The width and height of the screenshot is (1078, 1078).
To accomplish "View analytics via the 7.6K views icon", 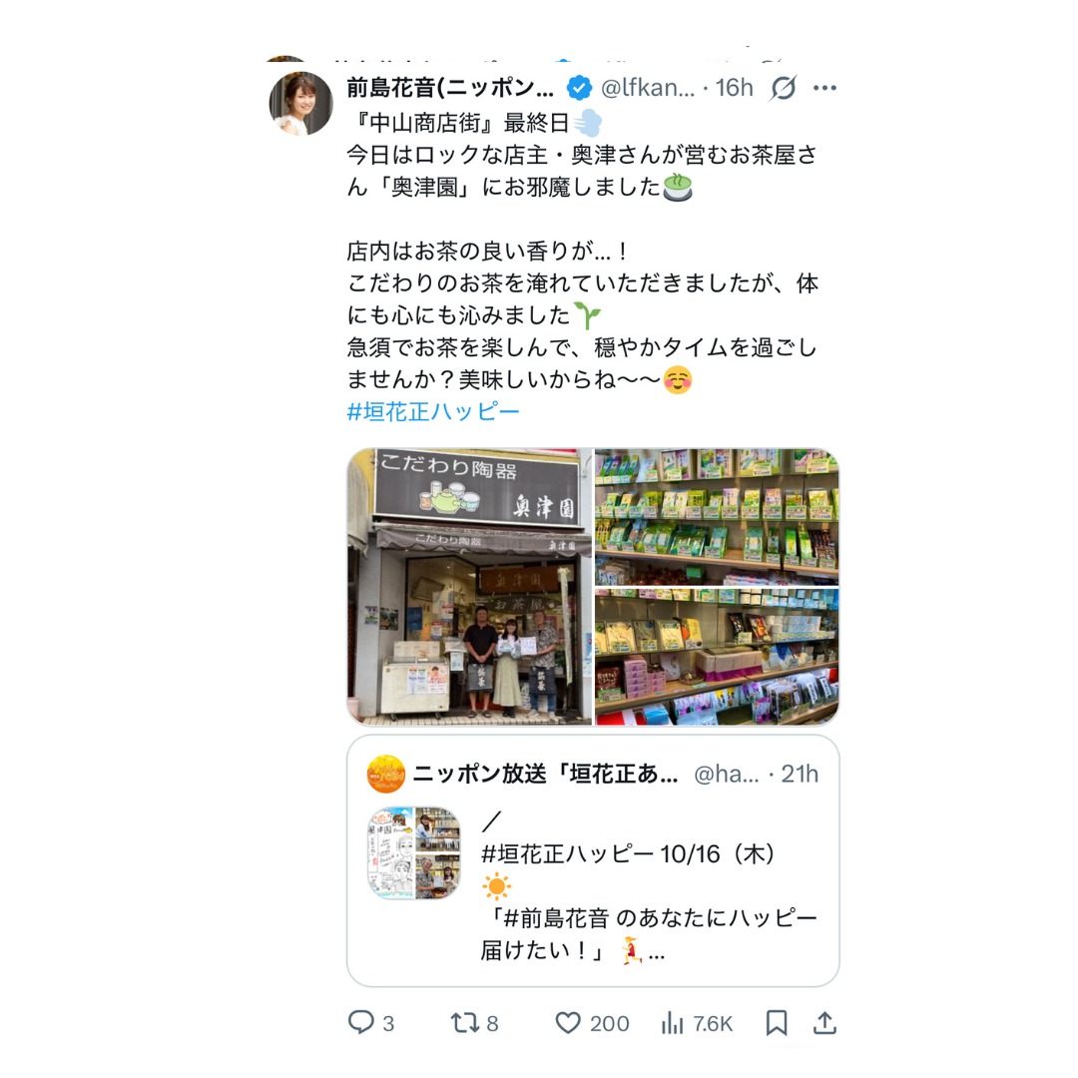I will 673,1023.
